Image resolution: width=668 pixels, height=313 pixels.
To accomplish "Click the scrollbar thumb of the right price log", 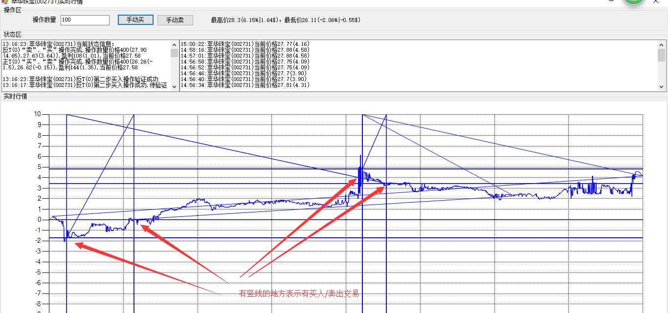I will click(x=662, y=55).
